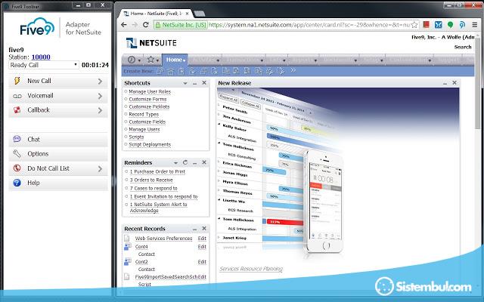484x302 pixels.
Task: Click the NetSuite logo
Action: (x=151, y=43)
